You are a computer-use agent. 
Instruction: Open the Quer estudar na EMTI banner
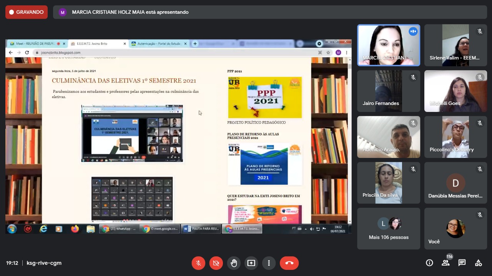tap(265, 214)
